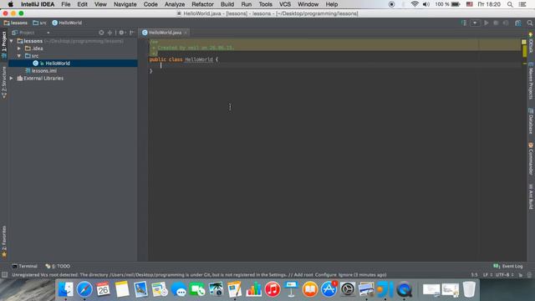
Task: Click the Run with Coverage icon
Action: [x=506, y=23]
